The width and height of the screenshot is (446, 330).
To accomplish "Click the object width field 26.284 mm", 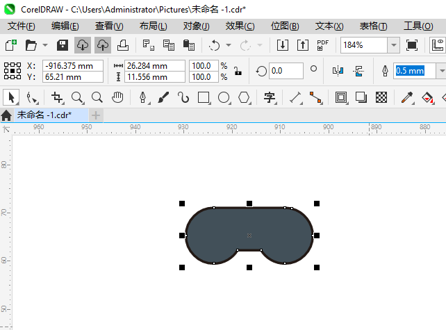I will pyautogui.click(x=155, y=66).
